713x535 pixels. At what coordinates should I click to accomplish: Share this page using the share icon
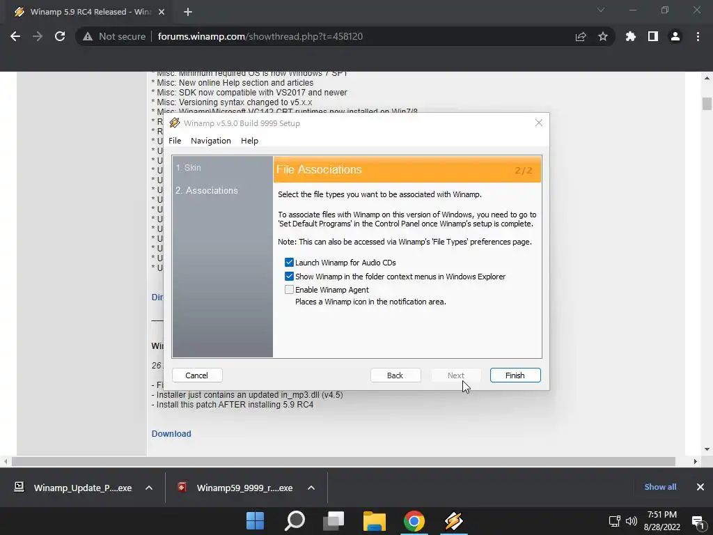click(x=581, y=36)
